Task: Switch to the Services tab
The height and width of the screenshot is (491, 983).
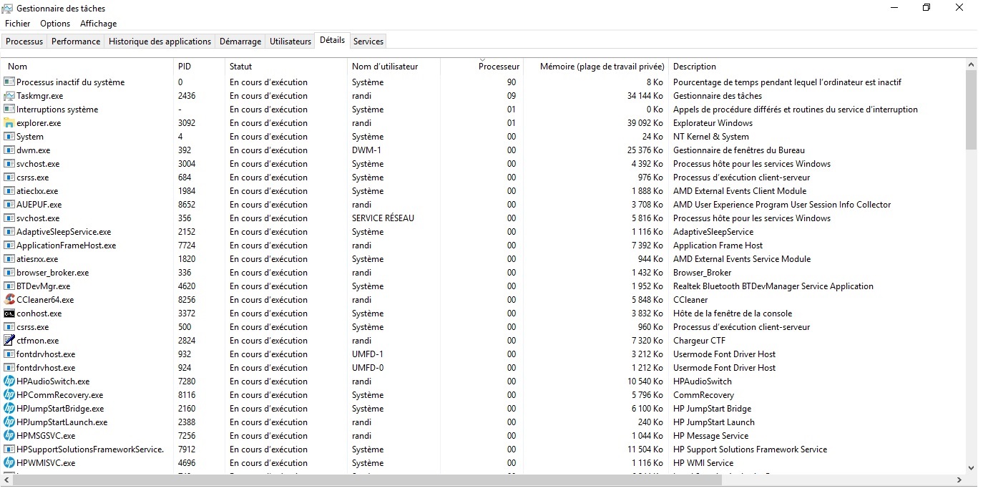Action: point(368,42)
